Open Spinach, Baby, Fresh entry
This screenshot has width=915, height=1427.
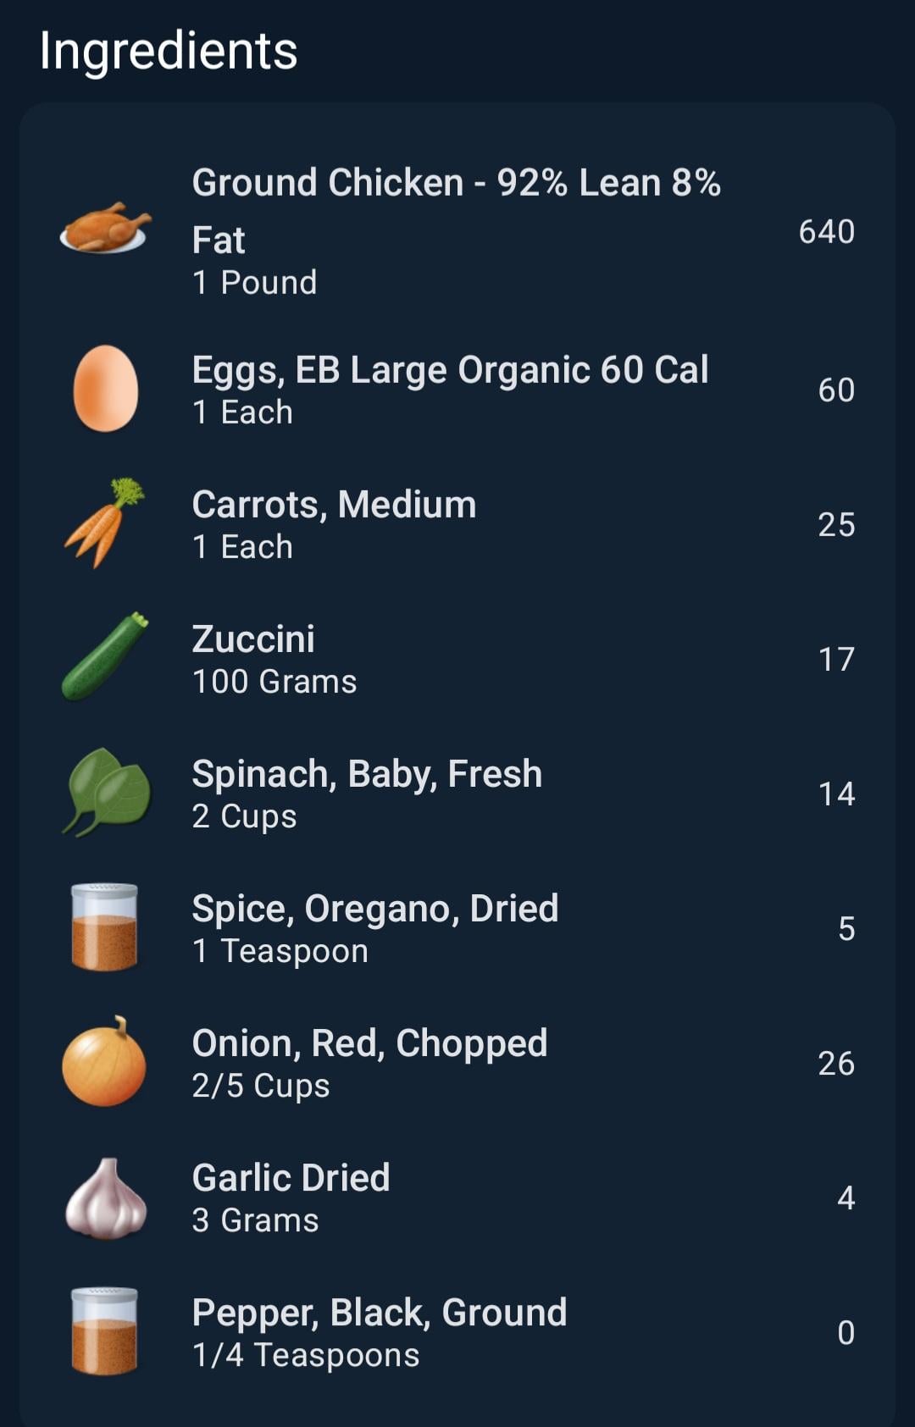click(367, 774)
